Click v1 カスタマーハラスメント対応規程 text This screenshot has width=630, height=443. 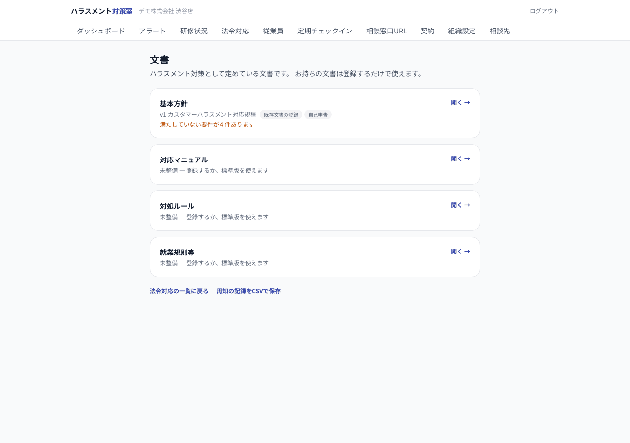(208, 114)
